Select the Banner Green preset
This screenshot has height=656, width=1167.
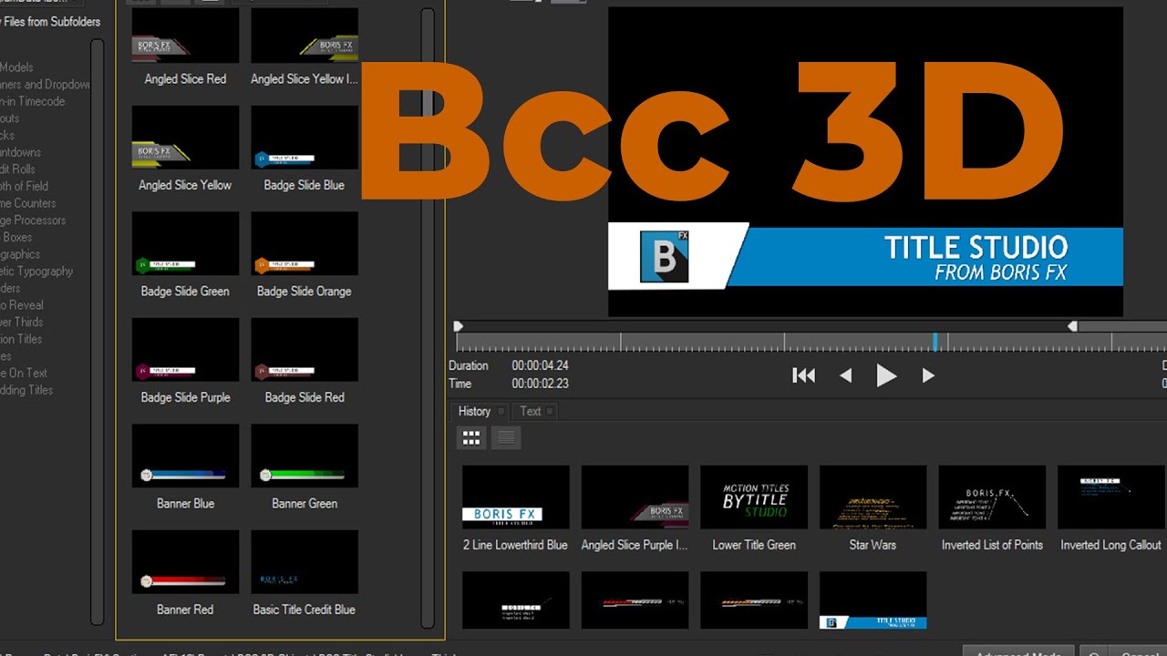[305, 468]
